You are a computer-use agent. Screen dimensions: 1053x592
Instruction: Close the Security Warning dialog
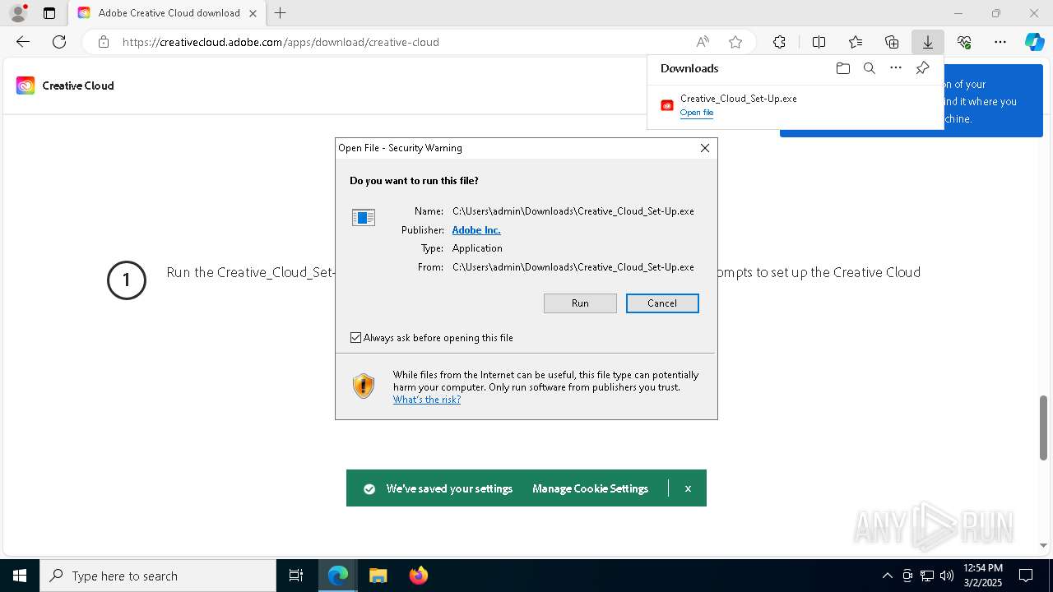click(705, 148)
